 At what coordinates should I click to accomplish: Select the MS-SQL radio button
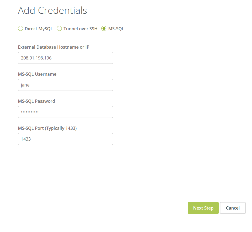[x=104, y=28]
